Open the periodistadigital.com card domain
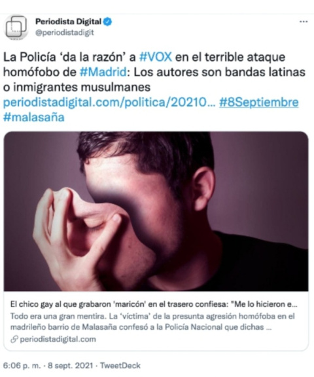The width and height of the screenshot is (314, 377). pos(58,340)
